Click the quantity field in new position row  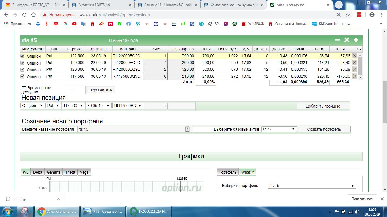(156, 106)
